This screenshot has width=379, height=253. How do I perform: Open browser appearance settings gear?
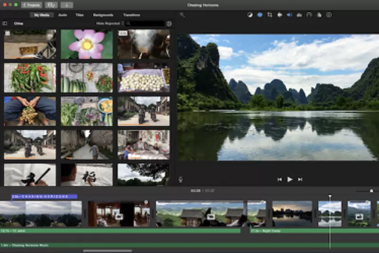(x=169, y=24)
